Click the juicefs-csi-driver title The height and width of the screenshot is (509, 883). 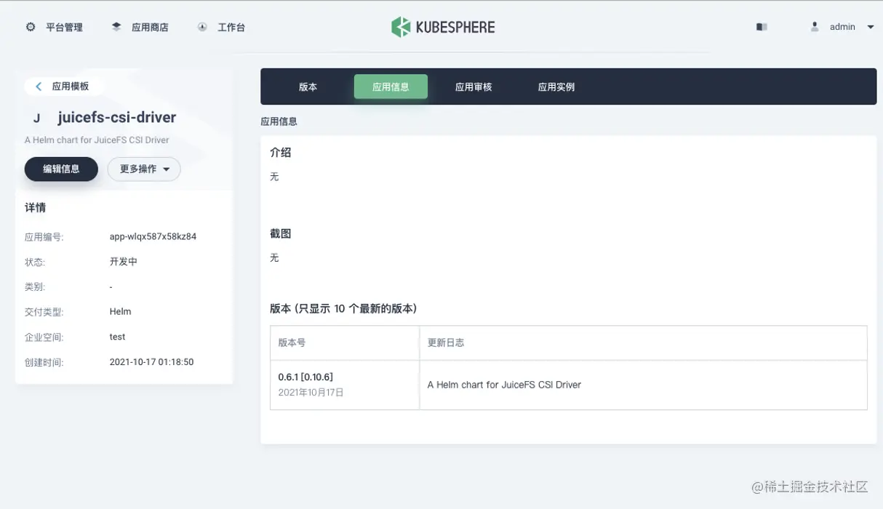117,118
